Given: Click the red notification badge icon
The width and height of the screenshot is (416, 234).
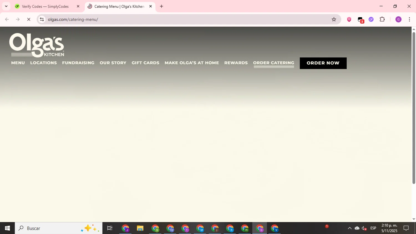Looking at the screenshot, I should click(327, 226).
